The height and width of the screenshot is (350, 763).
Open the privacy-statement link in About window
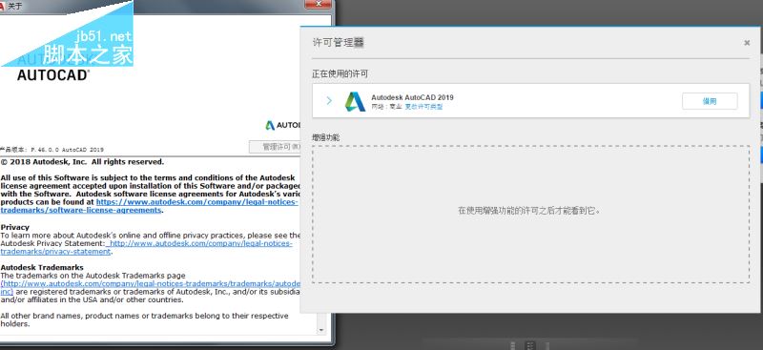pyautogui.click(x=147, y=247)
